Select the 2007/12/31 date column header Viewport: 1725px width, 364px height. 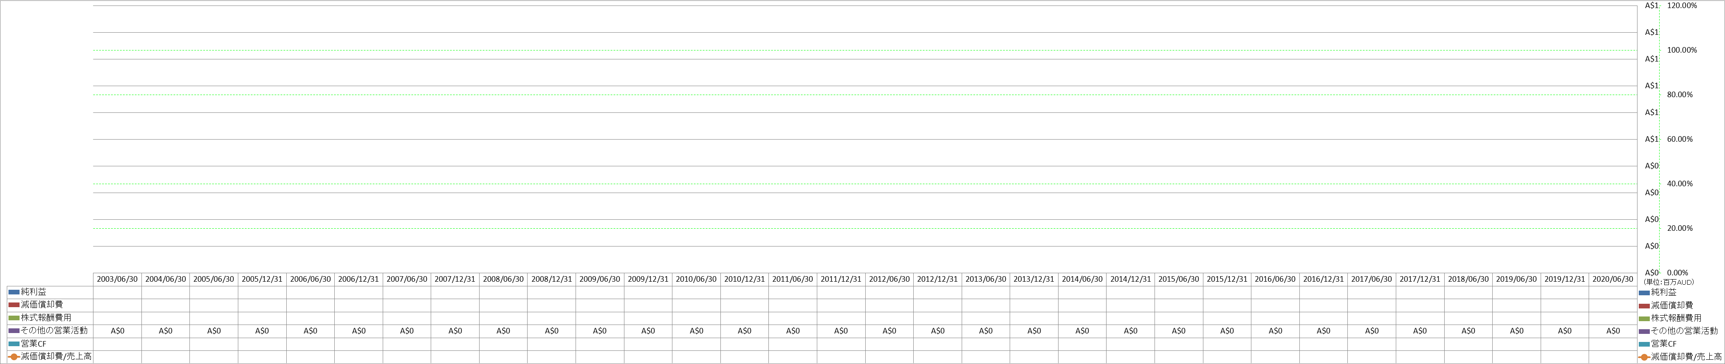coord(455,279)
